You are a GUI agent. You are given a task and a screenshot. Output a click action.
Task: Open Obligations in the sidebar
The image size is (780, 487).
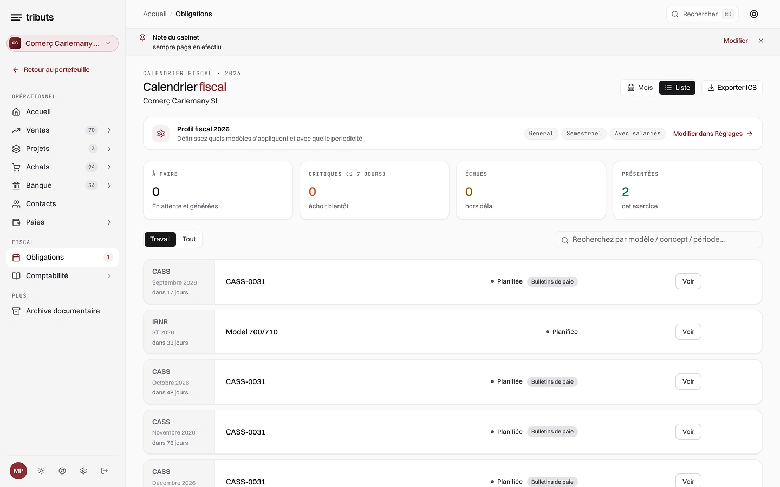tap(62, 258)
